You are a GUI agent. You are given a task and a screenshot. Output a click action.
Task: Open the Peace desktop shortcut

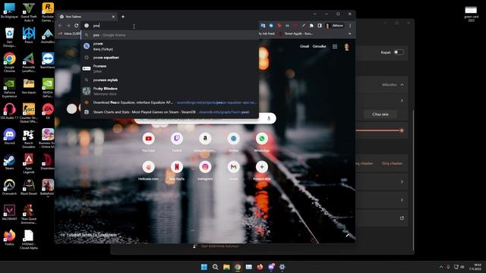point(29,36)
